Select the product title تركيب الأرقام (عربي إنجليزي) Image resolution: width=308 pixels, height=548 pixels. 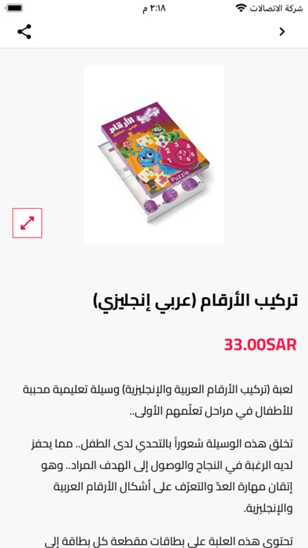click(x=196, y=301)
